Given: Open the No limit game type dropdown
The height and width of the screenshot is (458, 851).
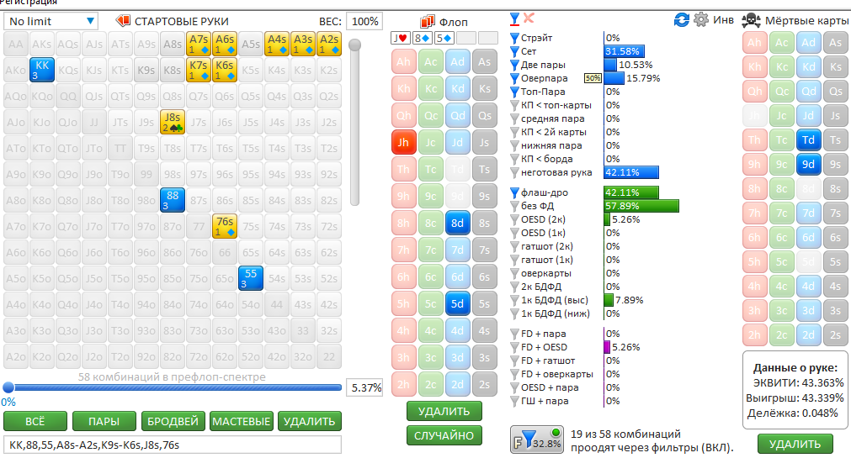Looking at the screenshot, I should (x=51, y=20).
